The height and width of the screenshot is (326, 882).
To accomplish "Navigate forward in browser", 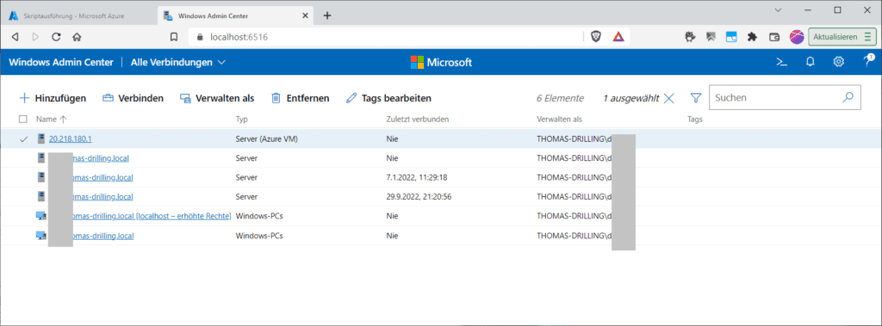I will 35,37.
